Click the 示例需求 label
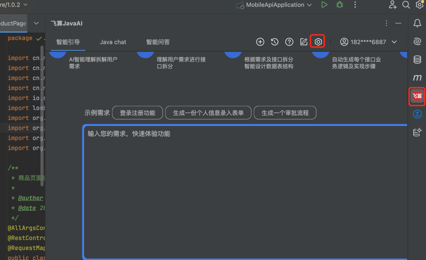Image resolution: width=426 pixels, height=260 pixels. coord(97,113)
